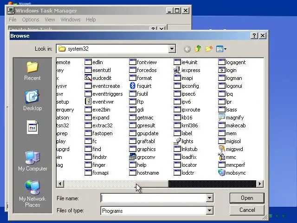Maximize the Windows Task Manager window
This screenshot has width=297, height=223.
(177, 11)
